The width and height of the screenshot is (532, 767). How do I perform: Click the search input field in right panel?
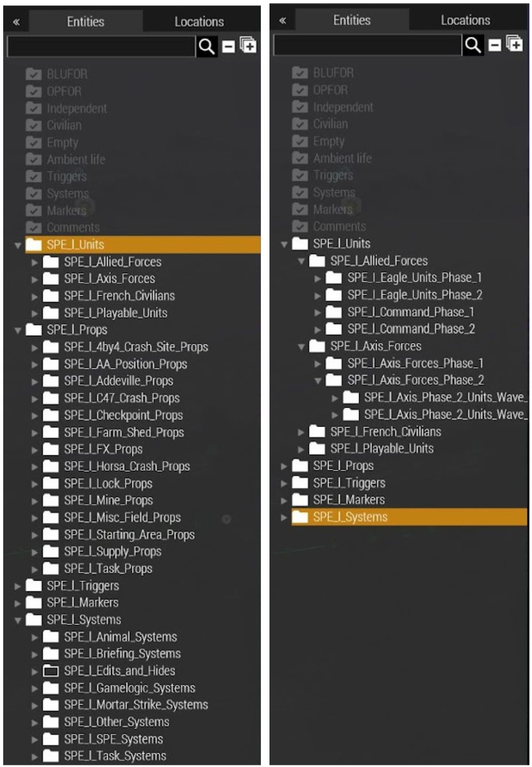pos(367,45)
